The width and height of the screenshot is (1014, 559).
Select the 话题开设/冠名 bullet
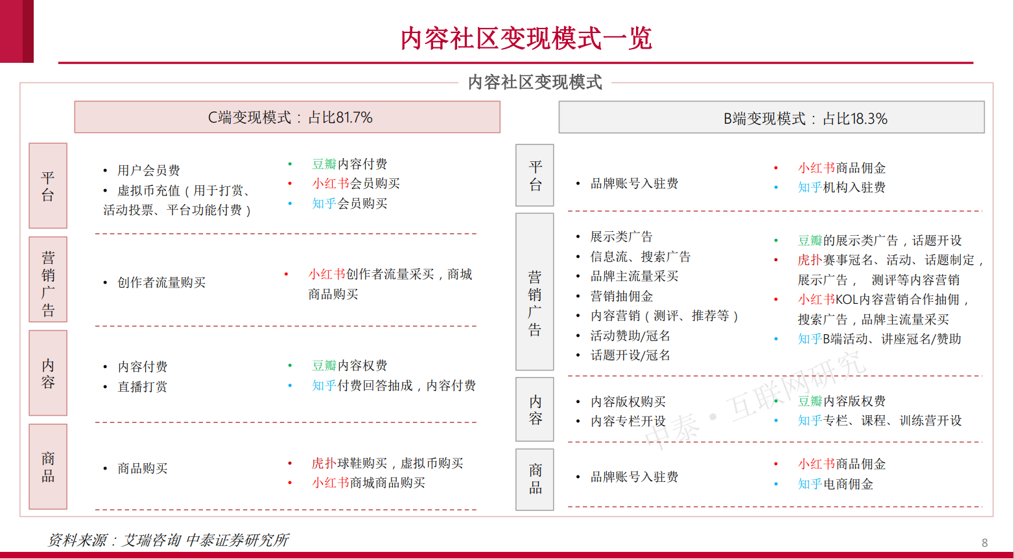click(x=630, y=355)
